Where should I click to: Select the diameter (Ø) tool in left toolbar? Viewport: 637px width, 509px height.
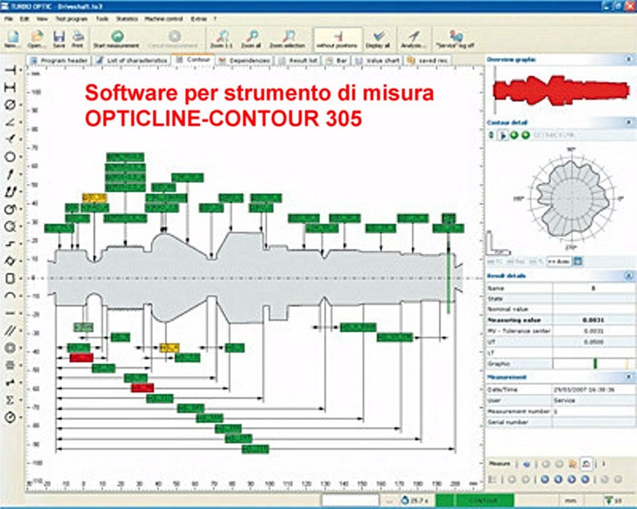tap(10, 105)
